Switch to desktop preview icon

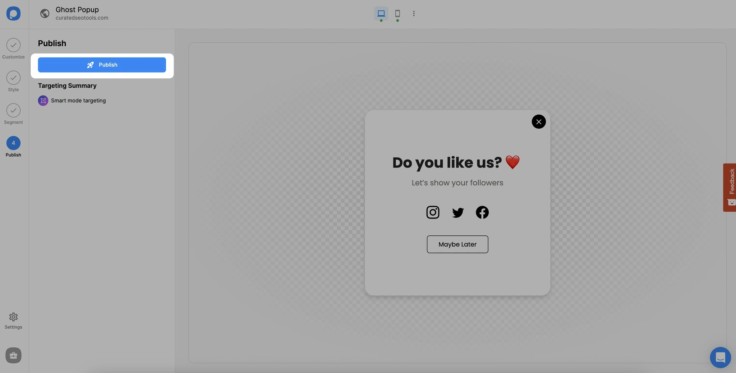point(381,14)
